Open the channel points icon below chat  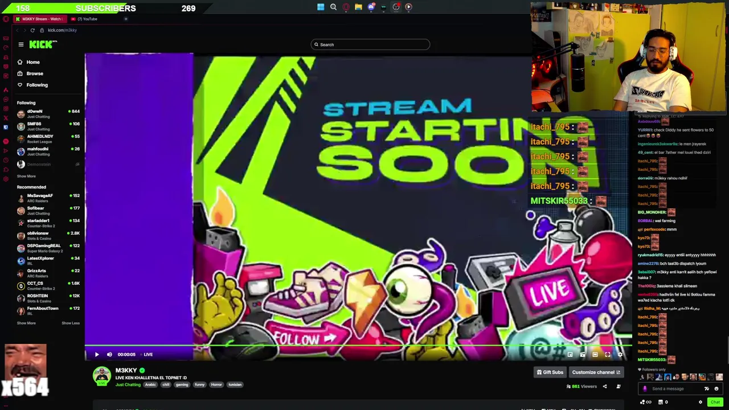(x=645, y=402)
